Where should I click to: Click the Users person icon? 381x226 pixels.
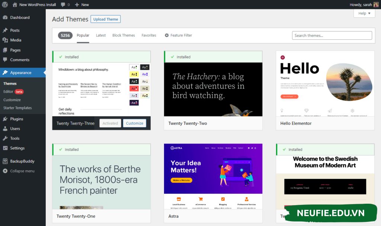(x=5, y=129)
